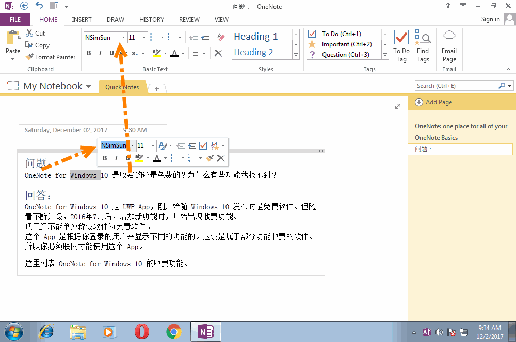Switch to the DRAW tab
Viewport: 516px width, 342px height.
[x=116, y=20]
